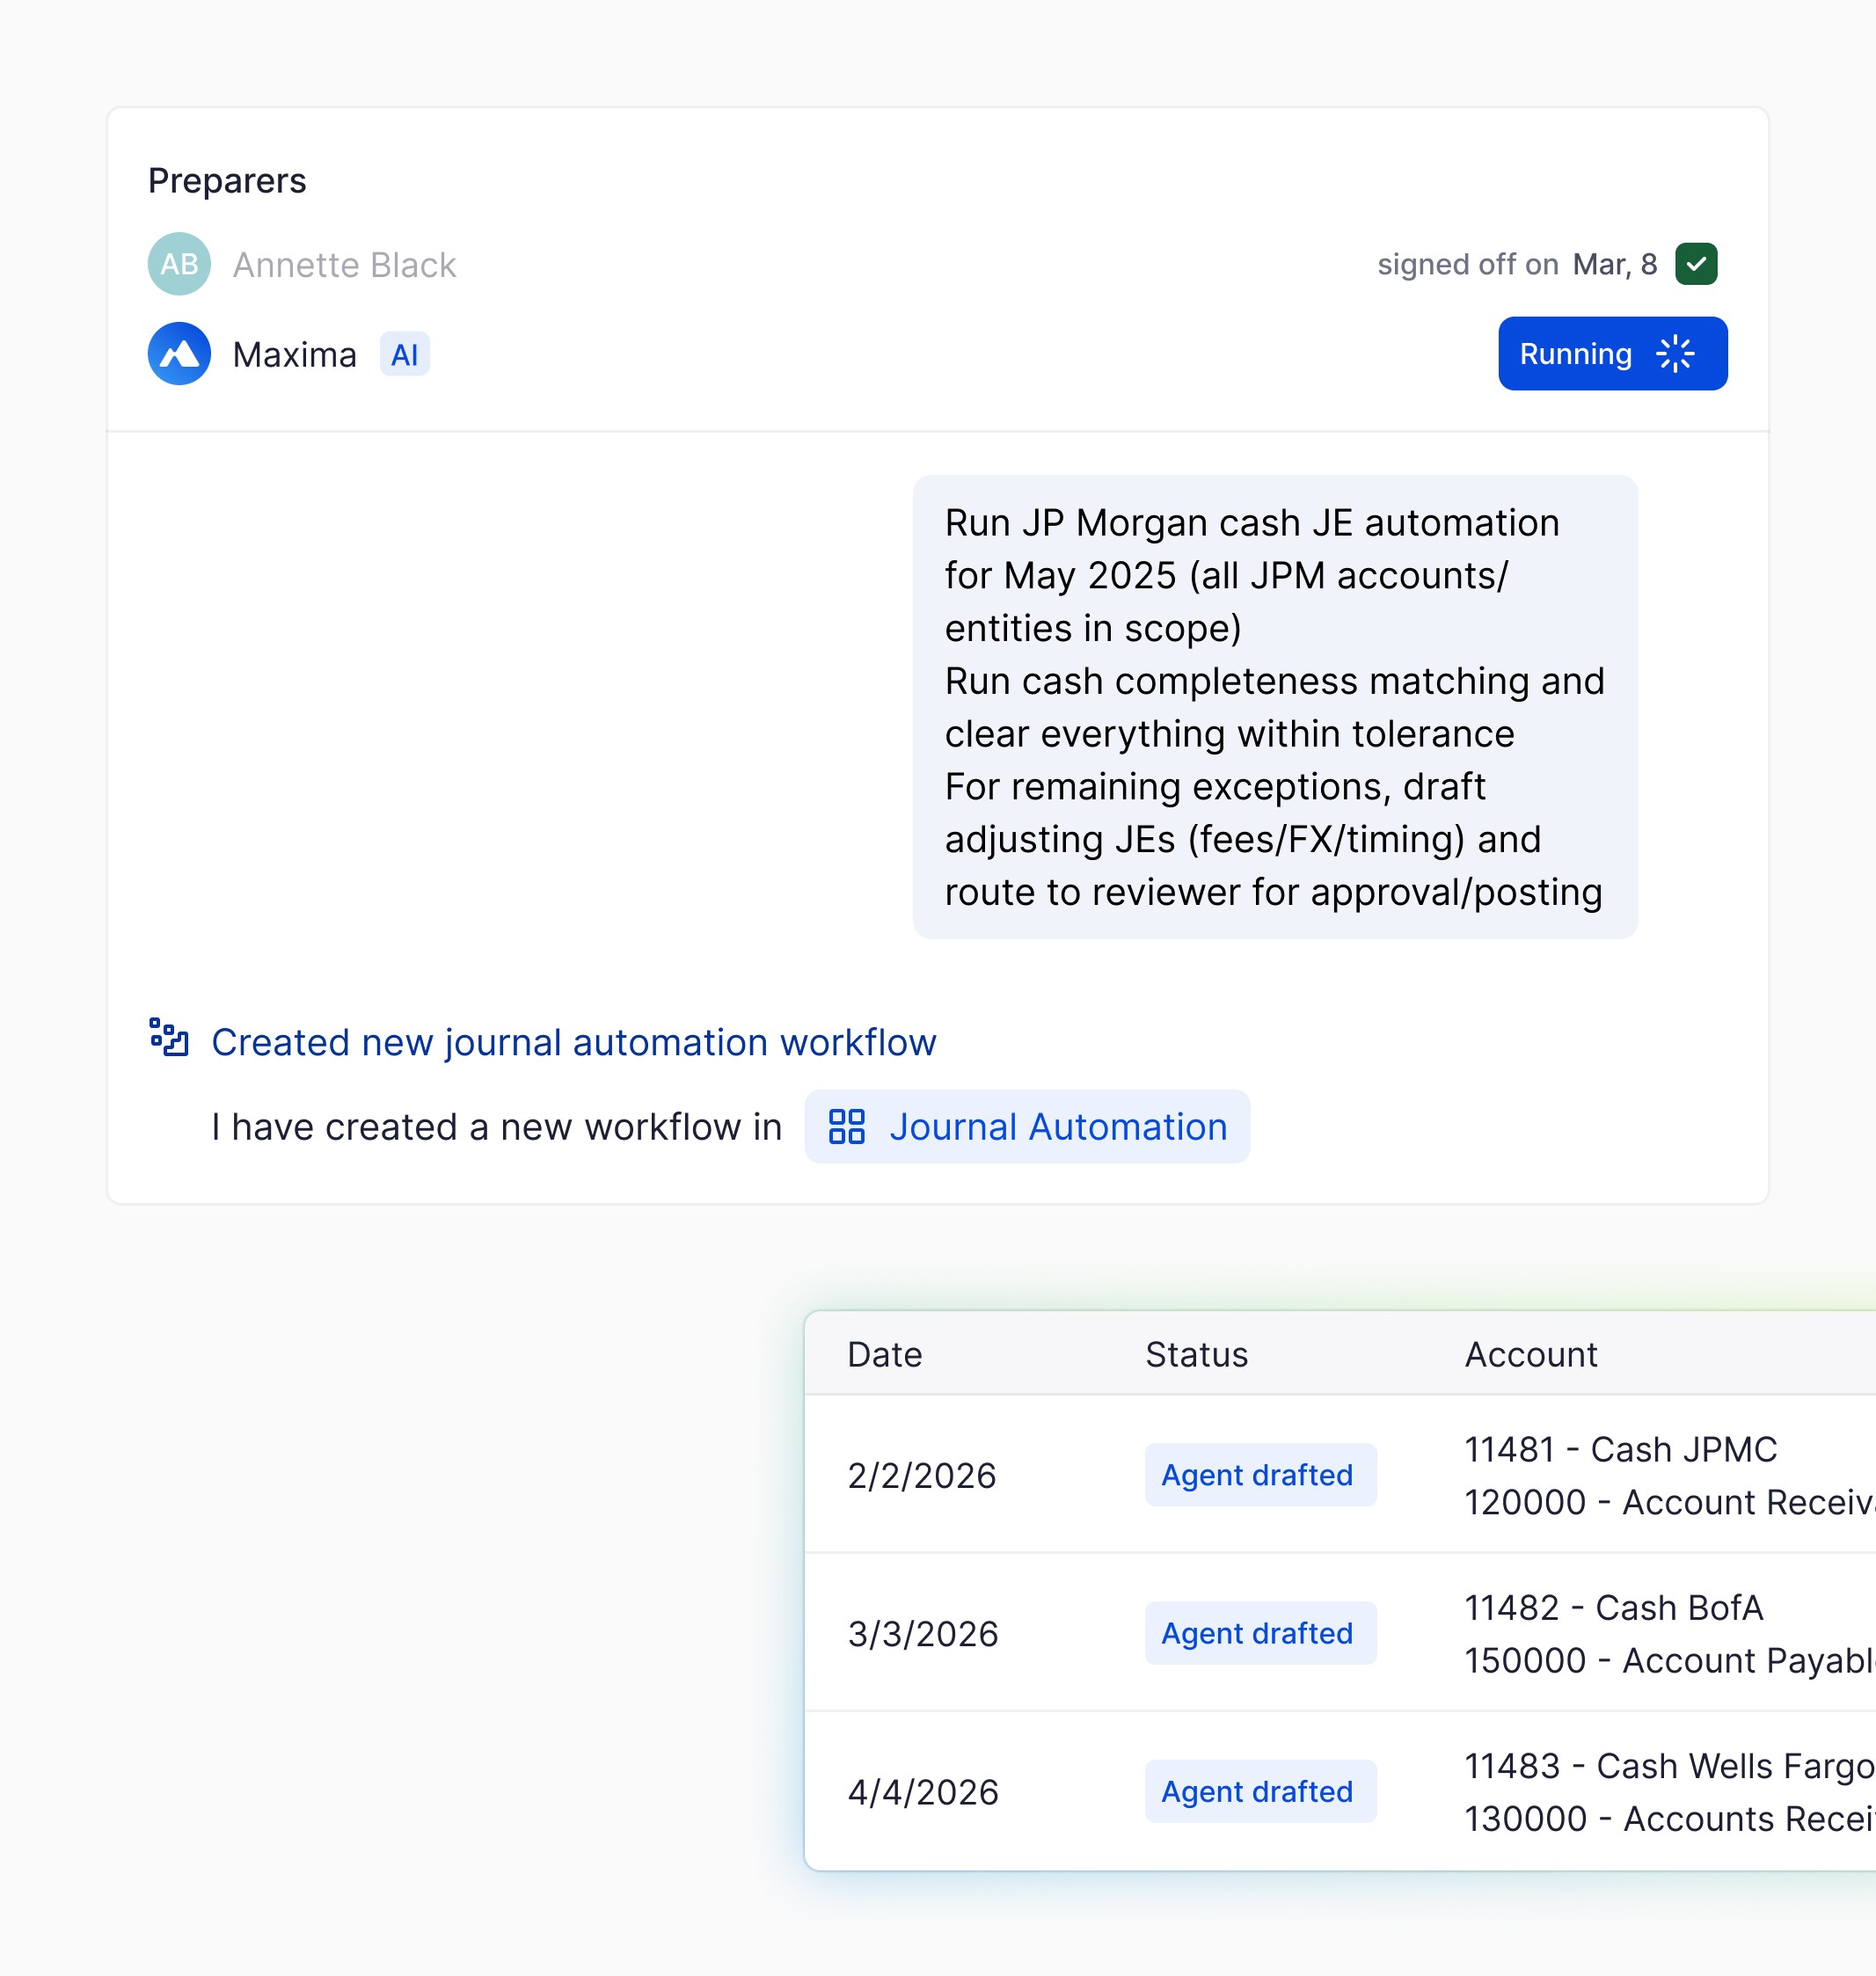1876x1976 pixels.
Task: Click Agent drafted badge for 2/2/2026
Action: pyautogui.click(x=1259, y=1475)
